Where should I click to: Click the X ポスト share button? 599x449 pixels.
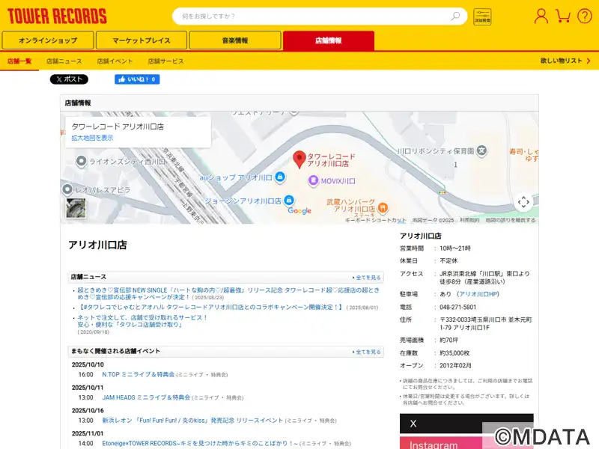click(69, 79)
